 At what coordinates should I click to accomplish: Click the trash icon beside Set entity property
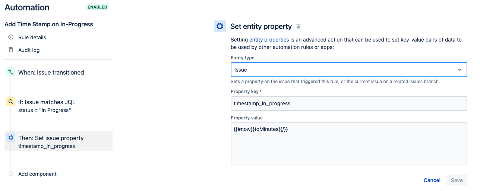(x=298, y=26)
